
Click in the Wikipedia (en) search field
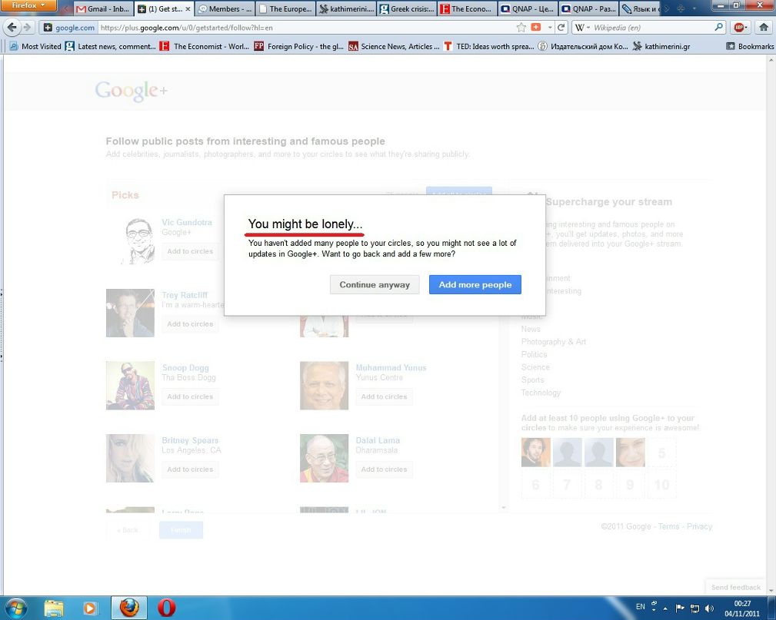click(x=652, y=28)
